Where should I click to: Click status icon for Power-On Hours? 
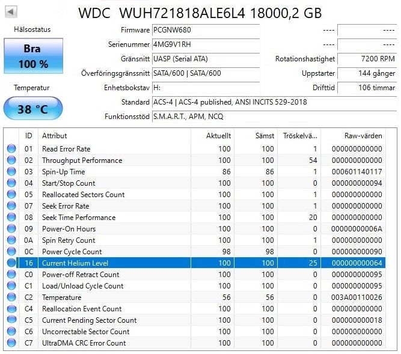pos(11,228)
